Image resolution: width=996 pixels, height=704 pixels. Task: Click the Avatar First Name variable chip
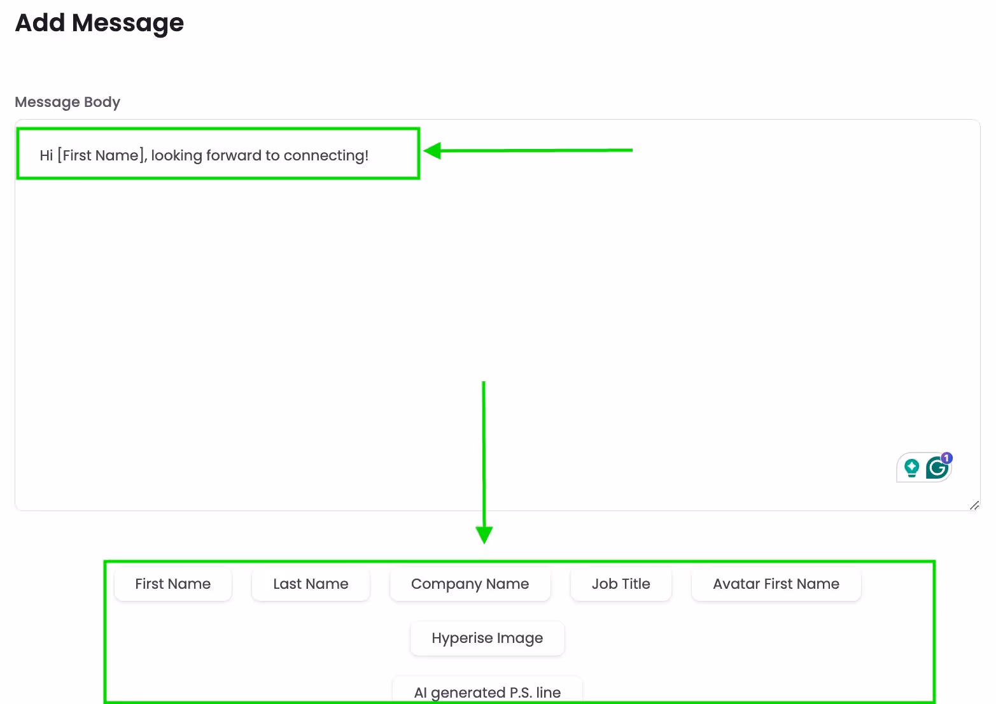pyautogui.click(x=776, y=584)
